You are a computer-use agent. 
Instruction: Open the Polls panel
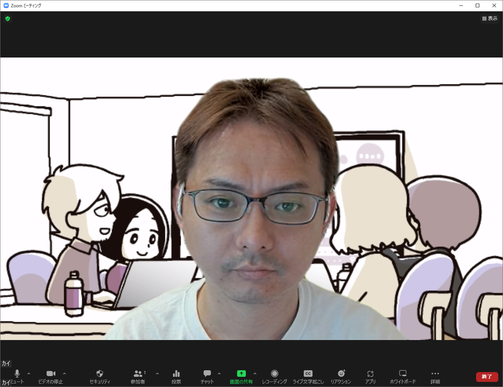(176, 376)
